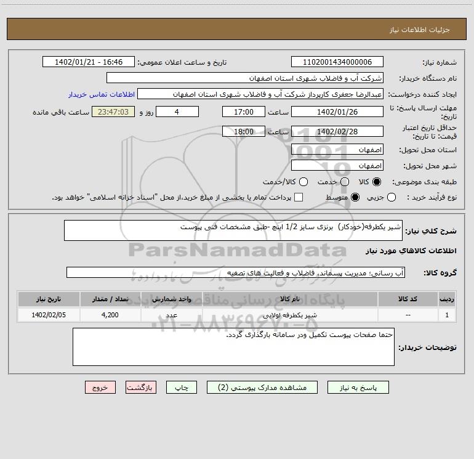Click the price validity date 1402/02/28
The width and height of the screenshot is (474, 459).
[337, 131]
